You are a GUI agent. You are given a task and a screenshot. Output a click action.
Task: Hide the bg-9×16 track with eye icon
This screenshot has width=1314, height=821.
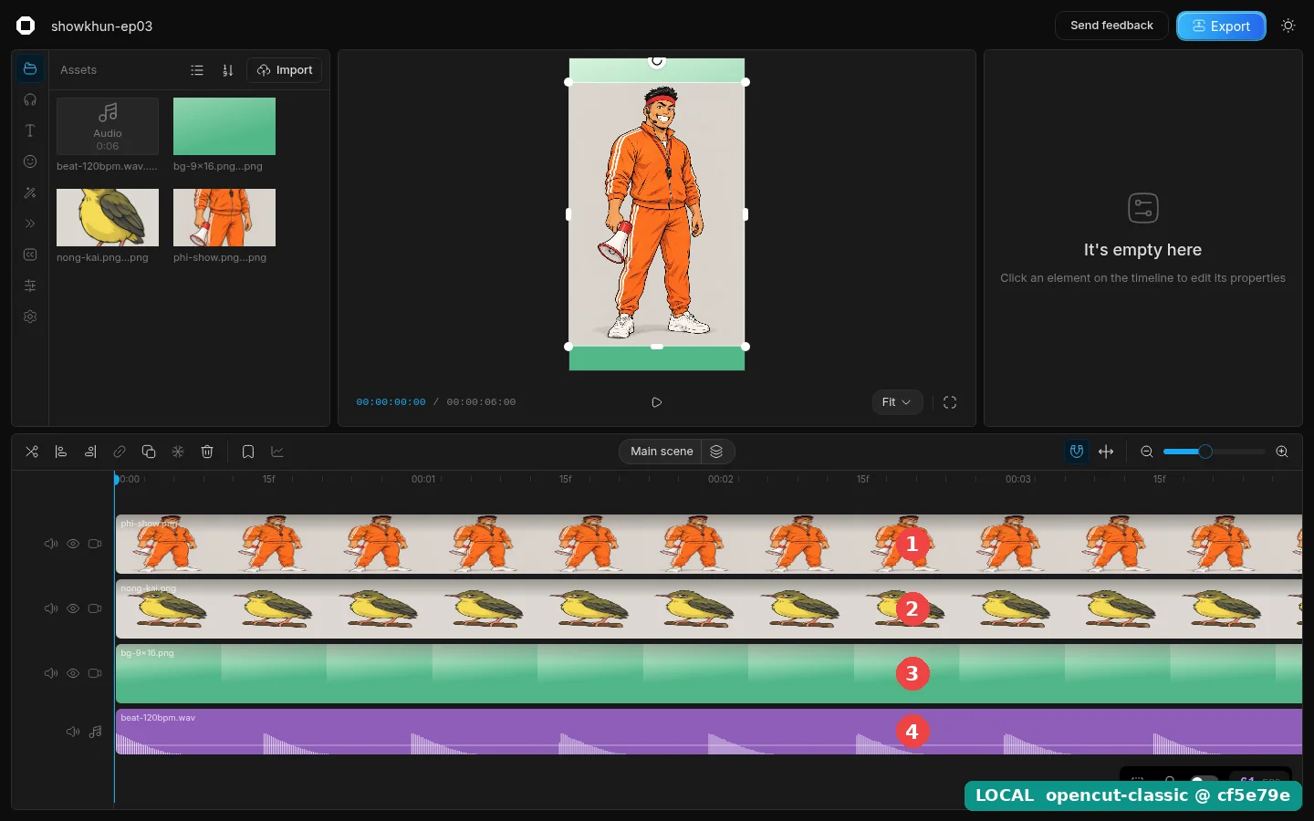pyautogui.click(x=73, y=673)
